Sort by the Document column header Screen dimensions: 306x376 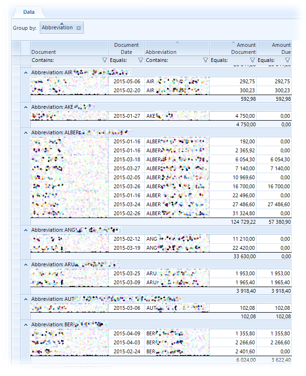(70, 48)
